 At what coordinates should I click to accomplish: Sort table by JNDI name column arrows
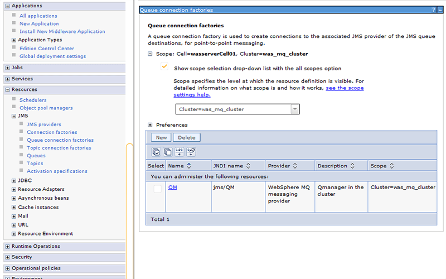(248, 166)
